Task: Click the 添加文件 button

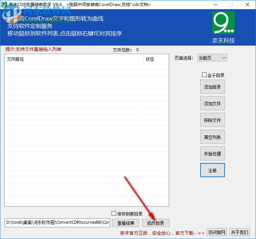Action: (x=213, y=103)
